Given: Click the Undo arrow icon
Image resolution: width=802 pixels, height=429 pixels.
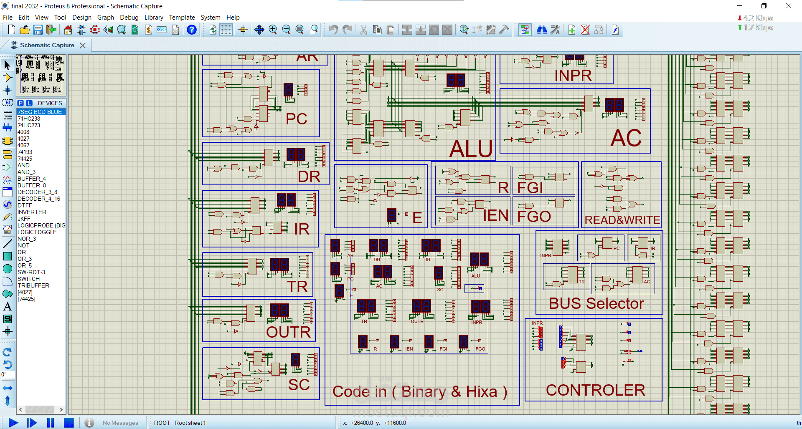Looking at the screenshot, I should [x=333, y=30].
